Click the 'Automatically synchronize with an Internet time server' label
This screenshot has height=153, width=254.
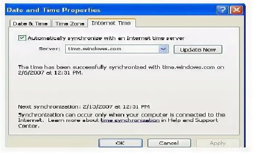pos(106,38)
